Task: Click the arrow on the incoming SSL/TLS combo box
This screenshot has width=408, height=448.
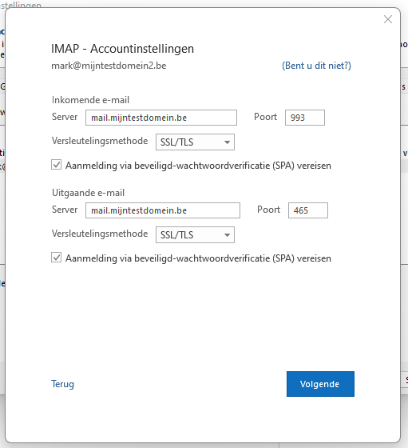Action: pyautogui.click(x=227, y=142)
